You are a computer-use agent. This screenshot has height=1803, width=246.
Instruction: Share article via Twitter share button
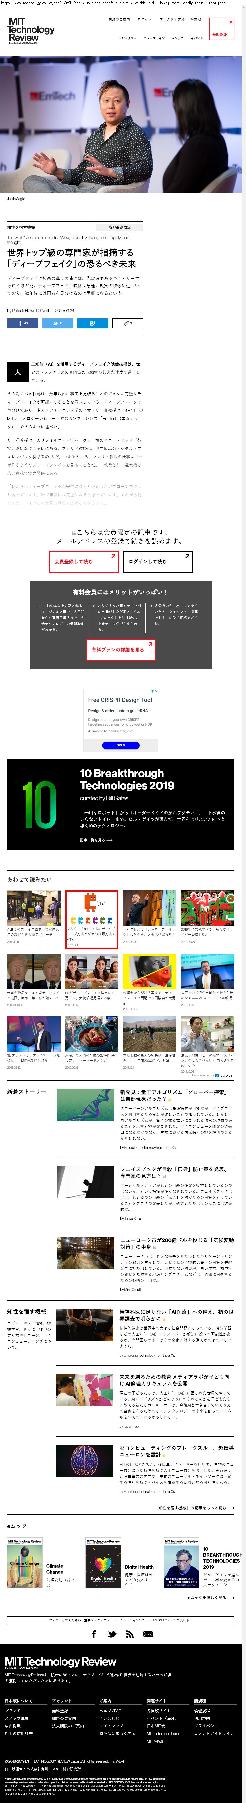(x=58, y=323)
